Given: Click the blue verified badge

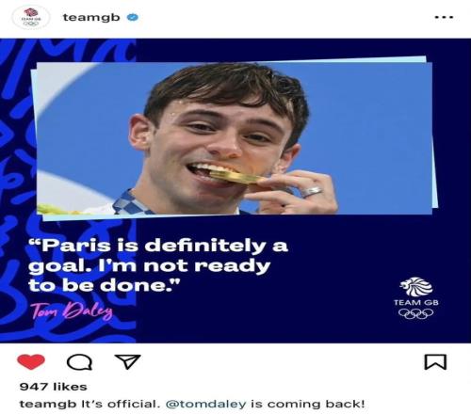Looking at the screenshot, I should click(x=133, y=17).
